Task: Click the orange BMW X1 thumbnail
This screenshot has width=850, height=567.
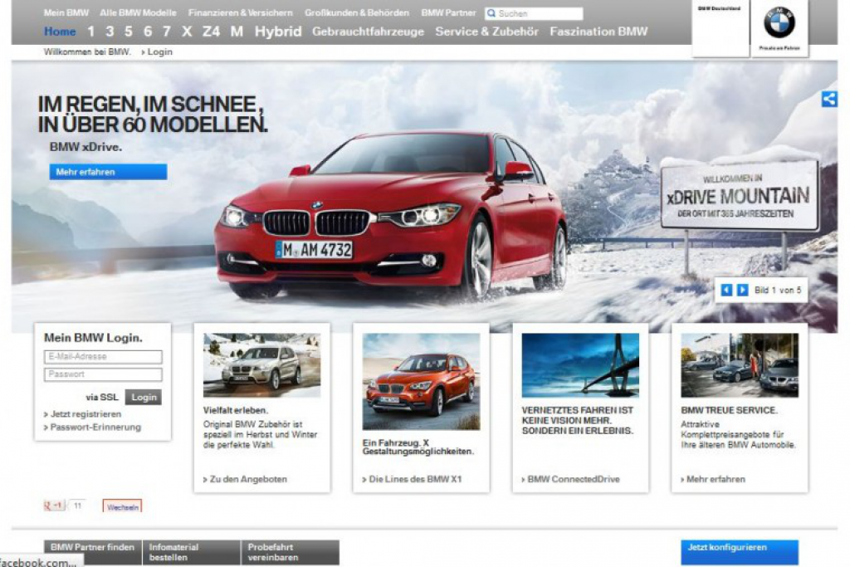Action: [x=421, y=380]
